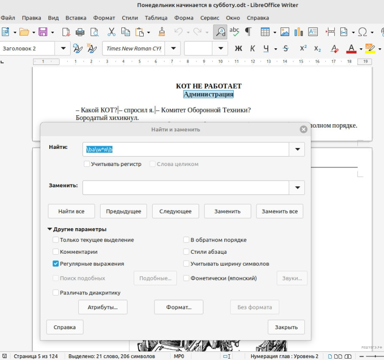Image resolution: width=384 pixels, height=360 pixels.
Task: Open the 'Найти' field history dropdown
Action: click(297, 149)
